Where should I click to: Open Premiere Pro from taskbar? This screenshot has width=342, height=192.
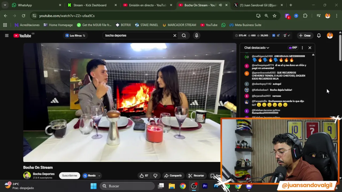[x=205, y=186]
